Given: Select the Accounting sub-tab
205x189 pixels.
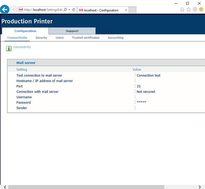Looking at the screenshot, I should pos(115,38).
